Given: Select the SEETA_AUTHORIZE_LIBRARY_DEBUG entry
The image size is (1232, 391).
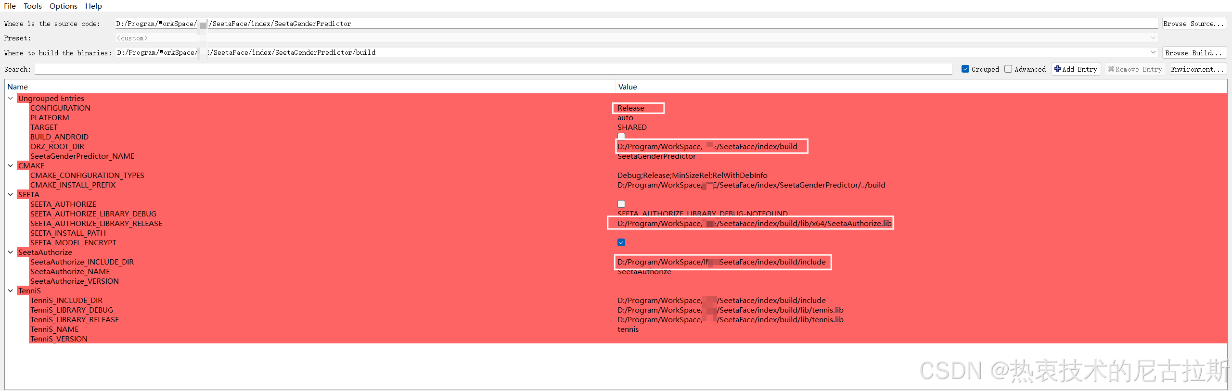Looking at the screenshot, I should coord(93,214).
